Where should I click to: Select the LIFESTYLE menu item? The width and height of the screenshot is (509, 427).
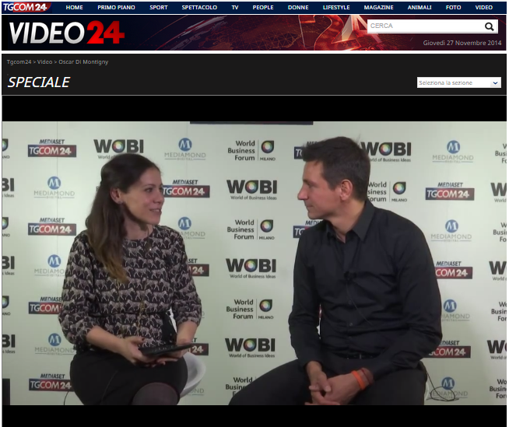point(336,7)
